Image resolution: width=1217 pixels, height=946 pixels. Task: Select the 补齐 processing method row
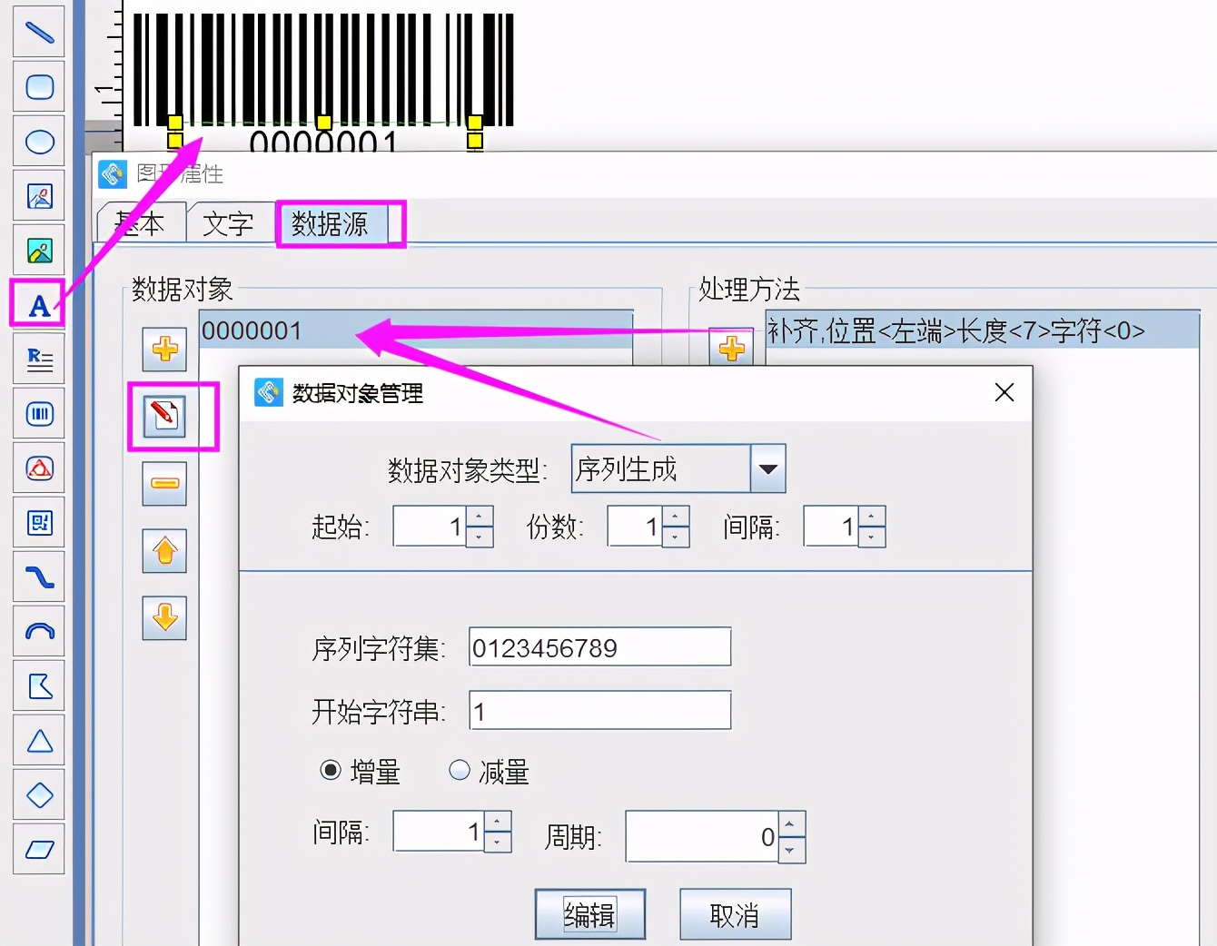coord(983,330)
